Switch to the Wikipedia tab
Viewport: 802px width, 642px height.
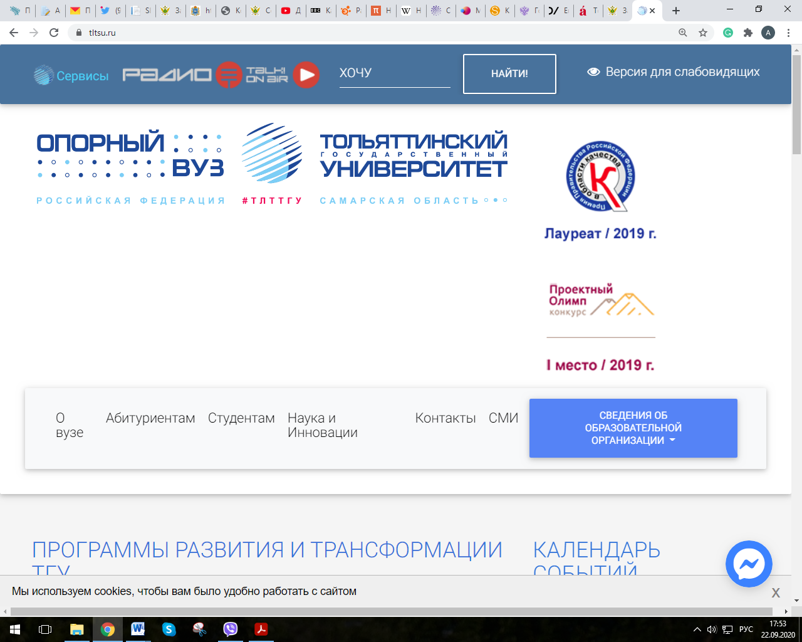(x=412, y=11)
